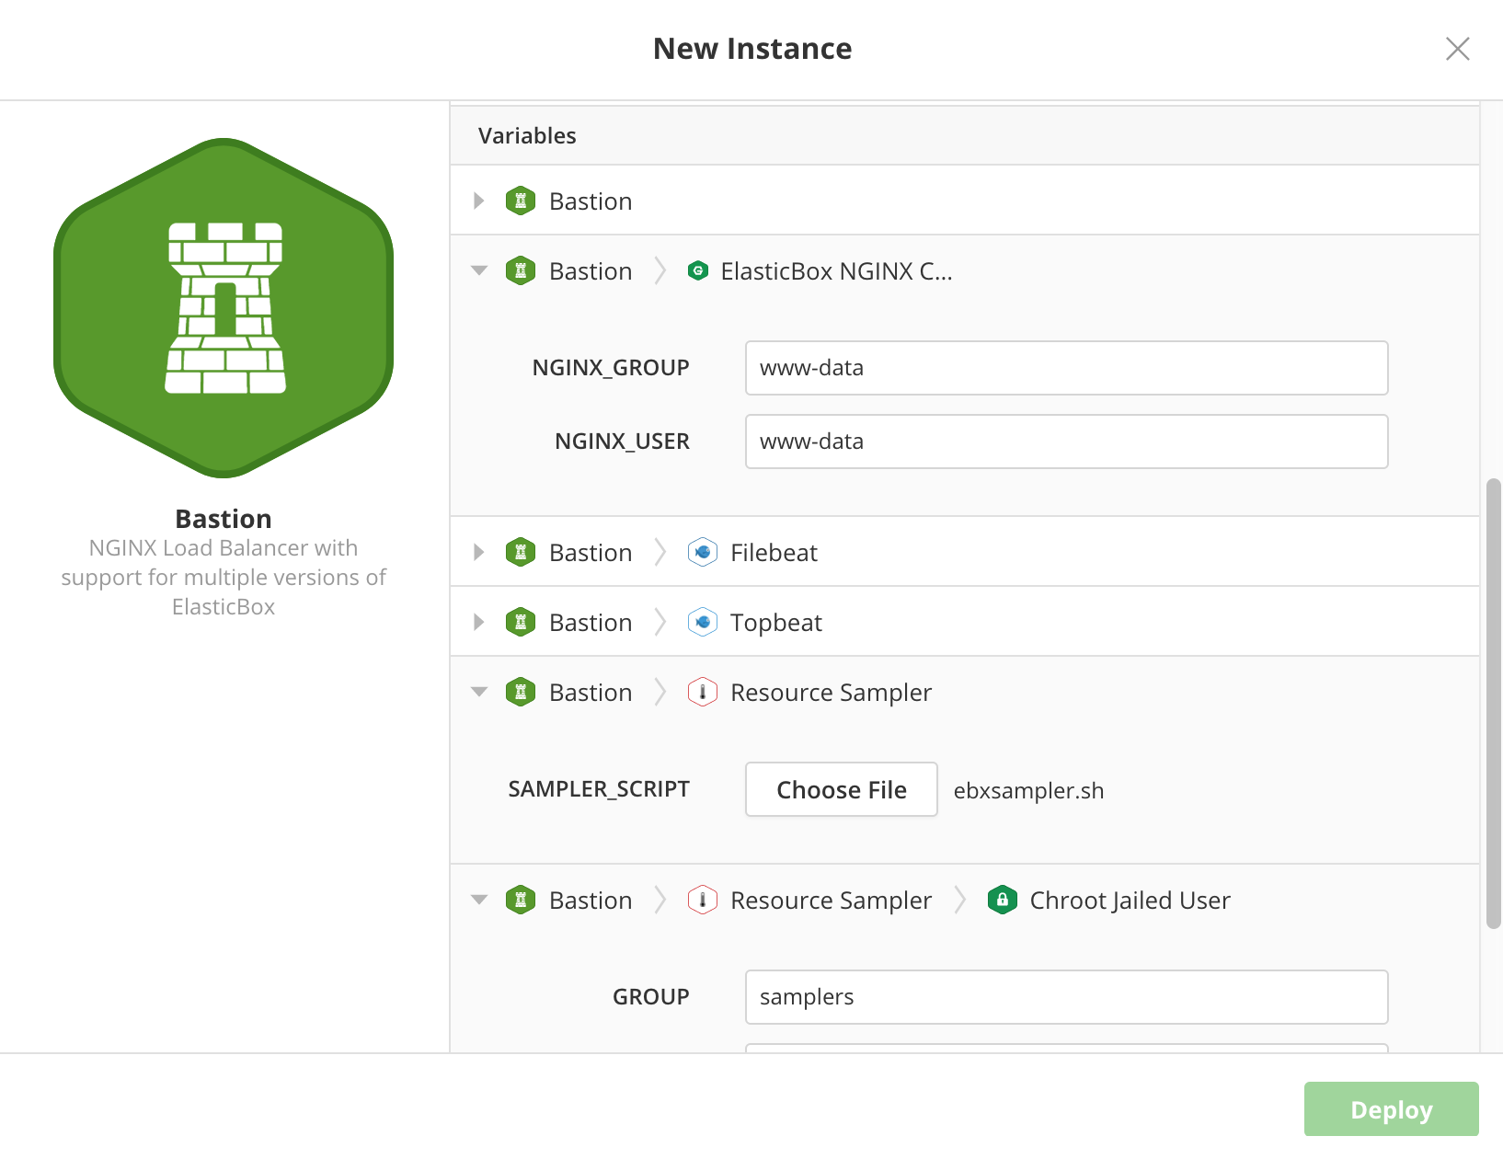
Task: Collapse the Chroot Jailed User section arrow
Action: [x=479, y=900]
